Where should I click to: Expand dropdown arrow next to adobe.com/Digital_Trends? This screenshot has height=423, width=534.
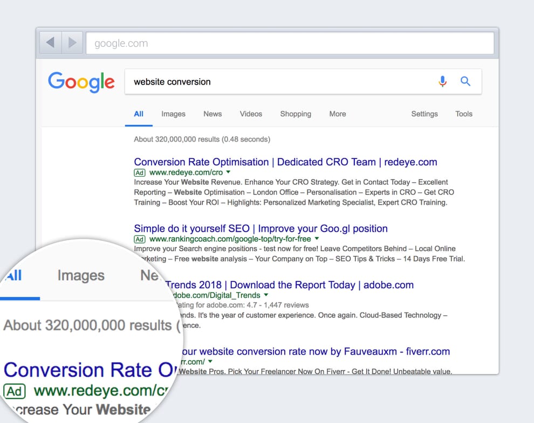[x=266, y=295]
